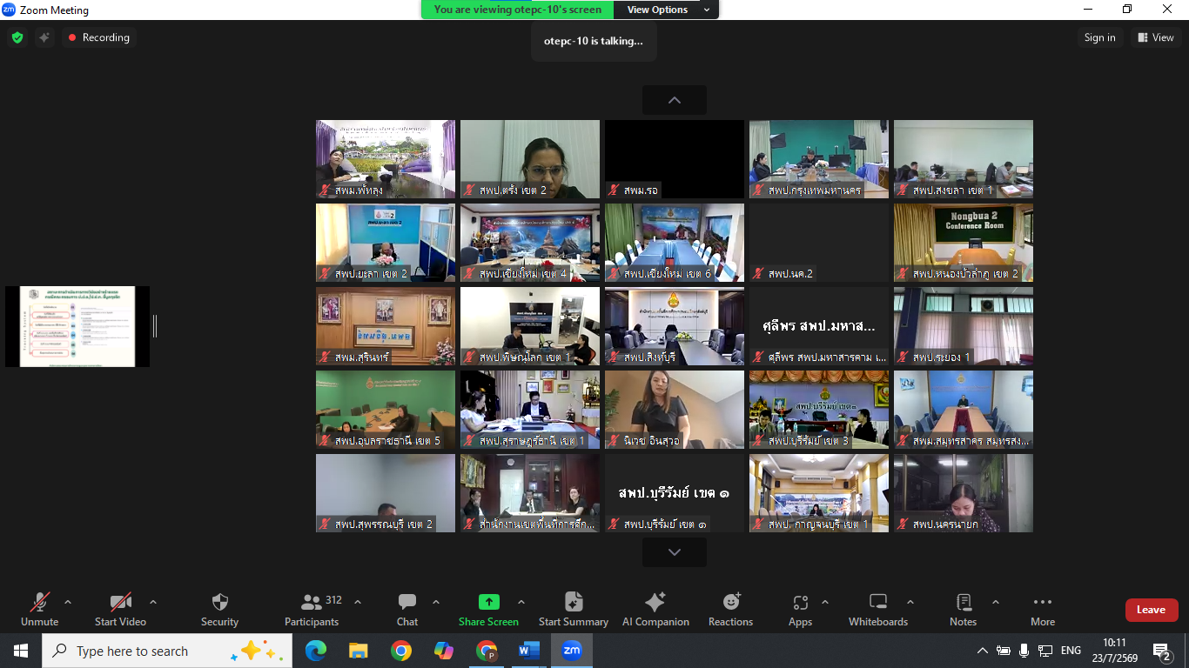Click the divider handle beside shared screen
This screenshot has height=668, width=1189.
tap(155, 326)
